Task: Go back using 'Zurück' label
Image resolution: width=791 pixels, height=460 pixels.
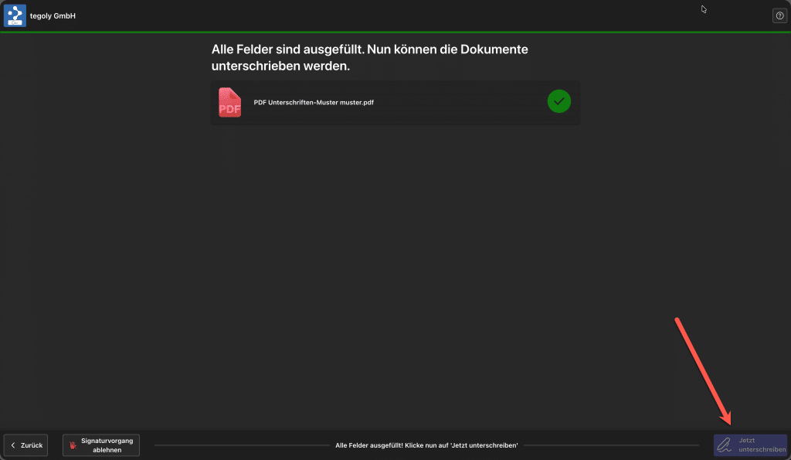Action: coord(32,445)
